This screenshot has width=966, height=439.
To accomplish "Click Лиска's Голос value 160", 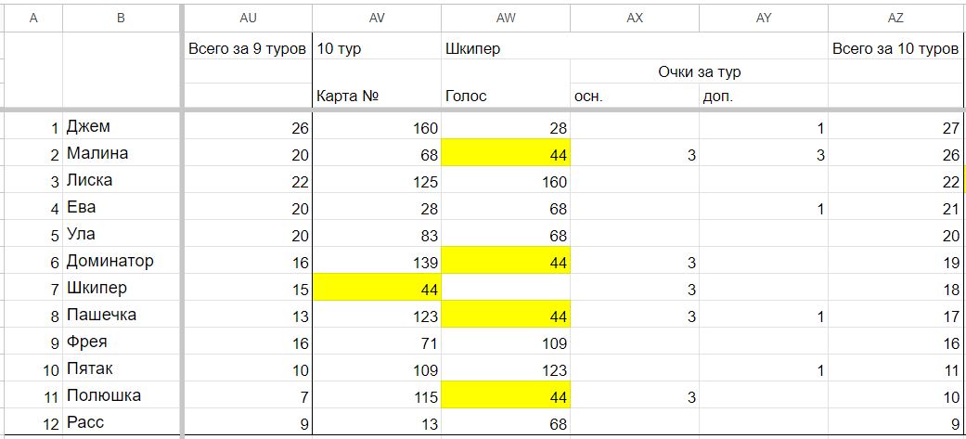I will 506,181.
